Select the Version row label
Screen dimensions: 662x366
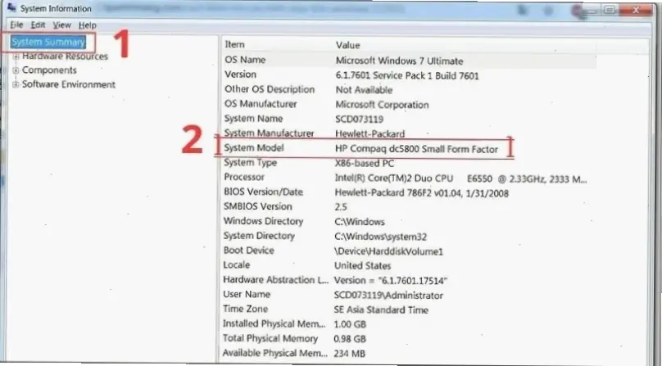(240, 75)
